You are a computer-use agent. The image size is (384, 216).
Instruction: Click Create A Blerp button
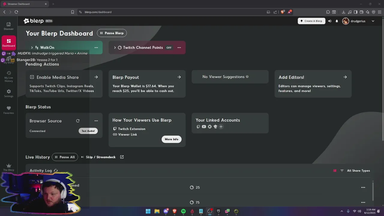coord(311,21)
